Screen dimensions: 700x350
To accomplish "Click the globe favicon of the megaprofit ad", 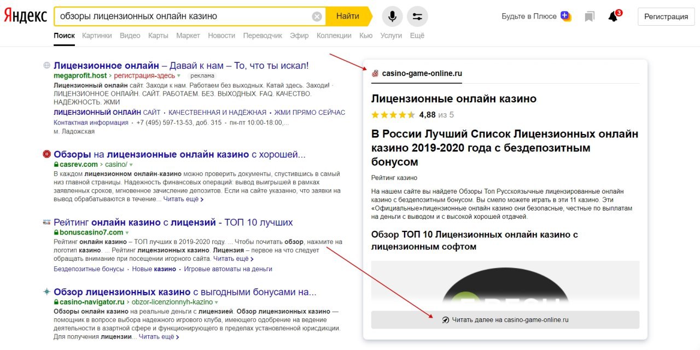I will coord(47,66).
